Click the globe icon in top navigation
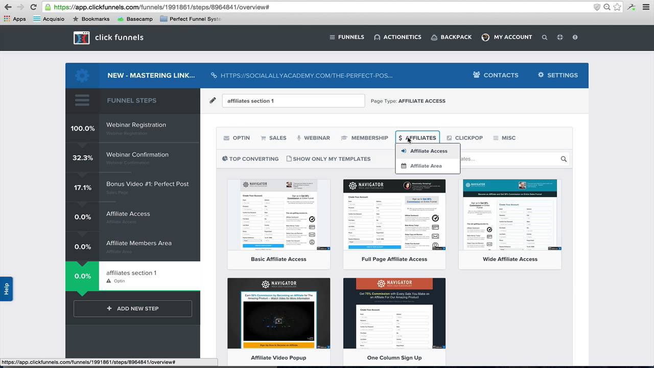 point(560,37)
